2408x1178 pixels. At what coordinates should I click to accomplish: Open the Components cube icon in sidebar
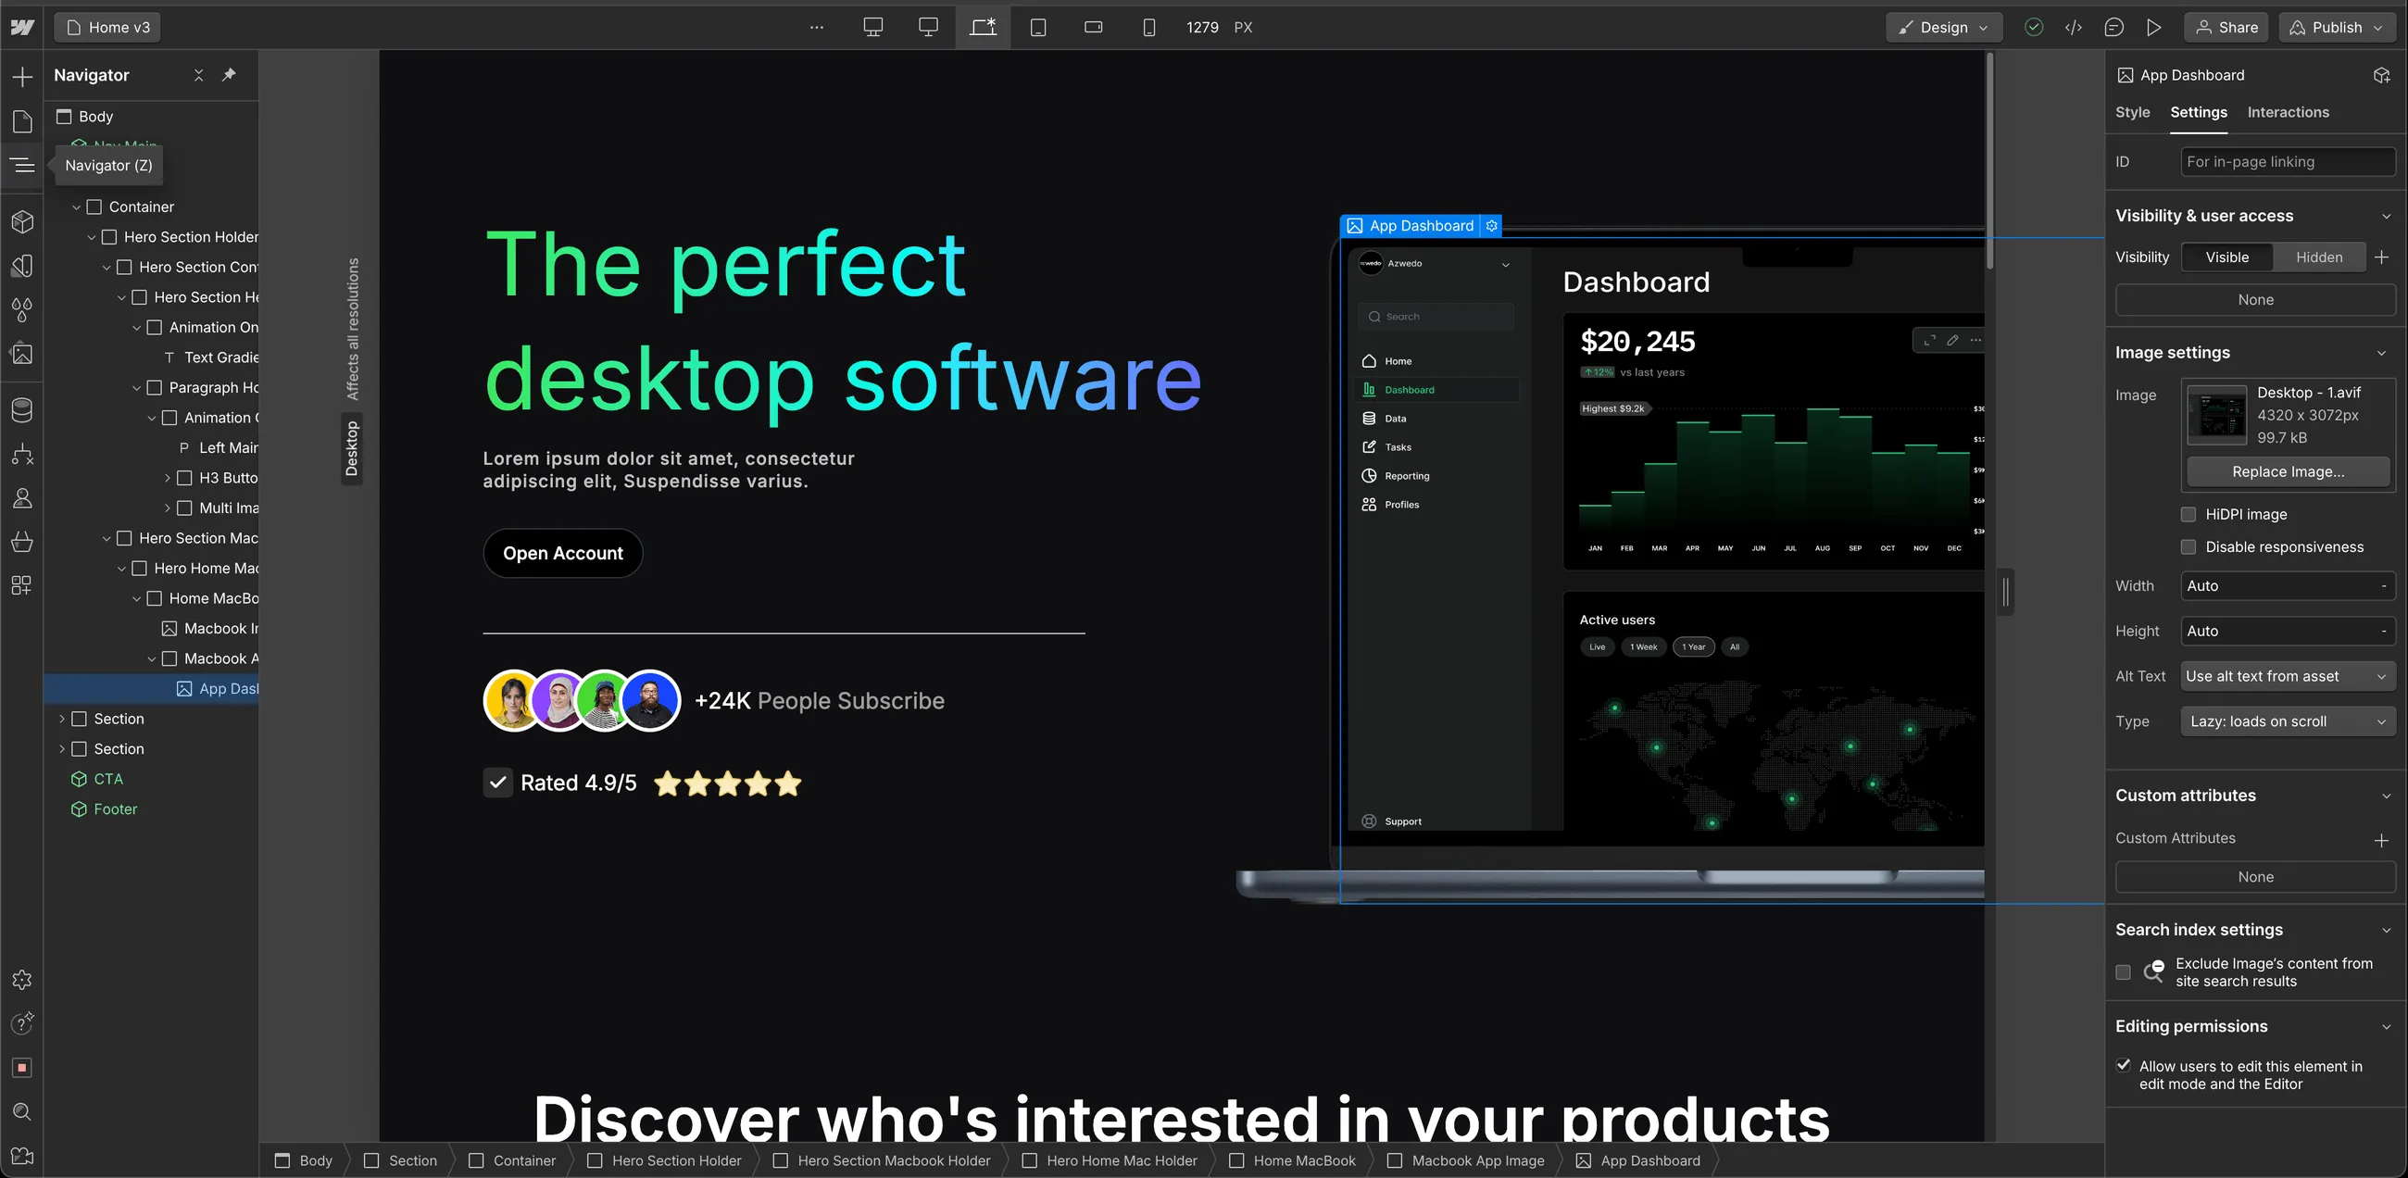pyautogui.click(x=22, y=221)
